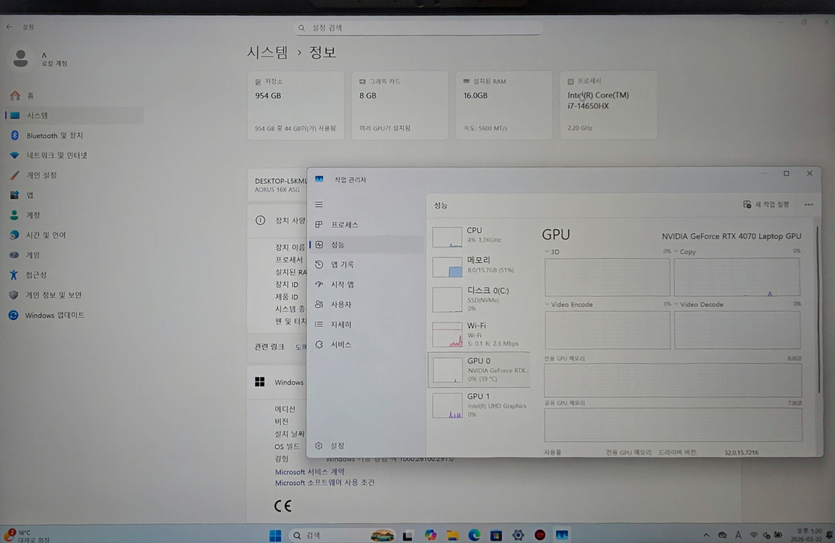This screenshot has width=835, height=543.
Task: Open Task Manager's three-dot more options menu
Action: click(x=808, y=205)
